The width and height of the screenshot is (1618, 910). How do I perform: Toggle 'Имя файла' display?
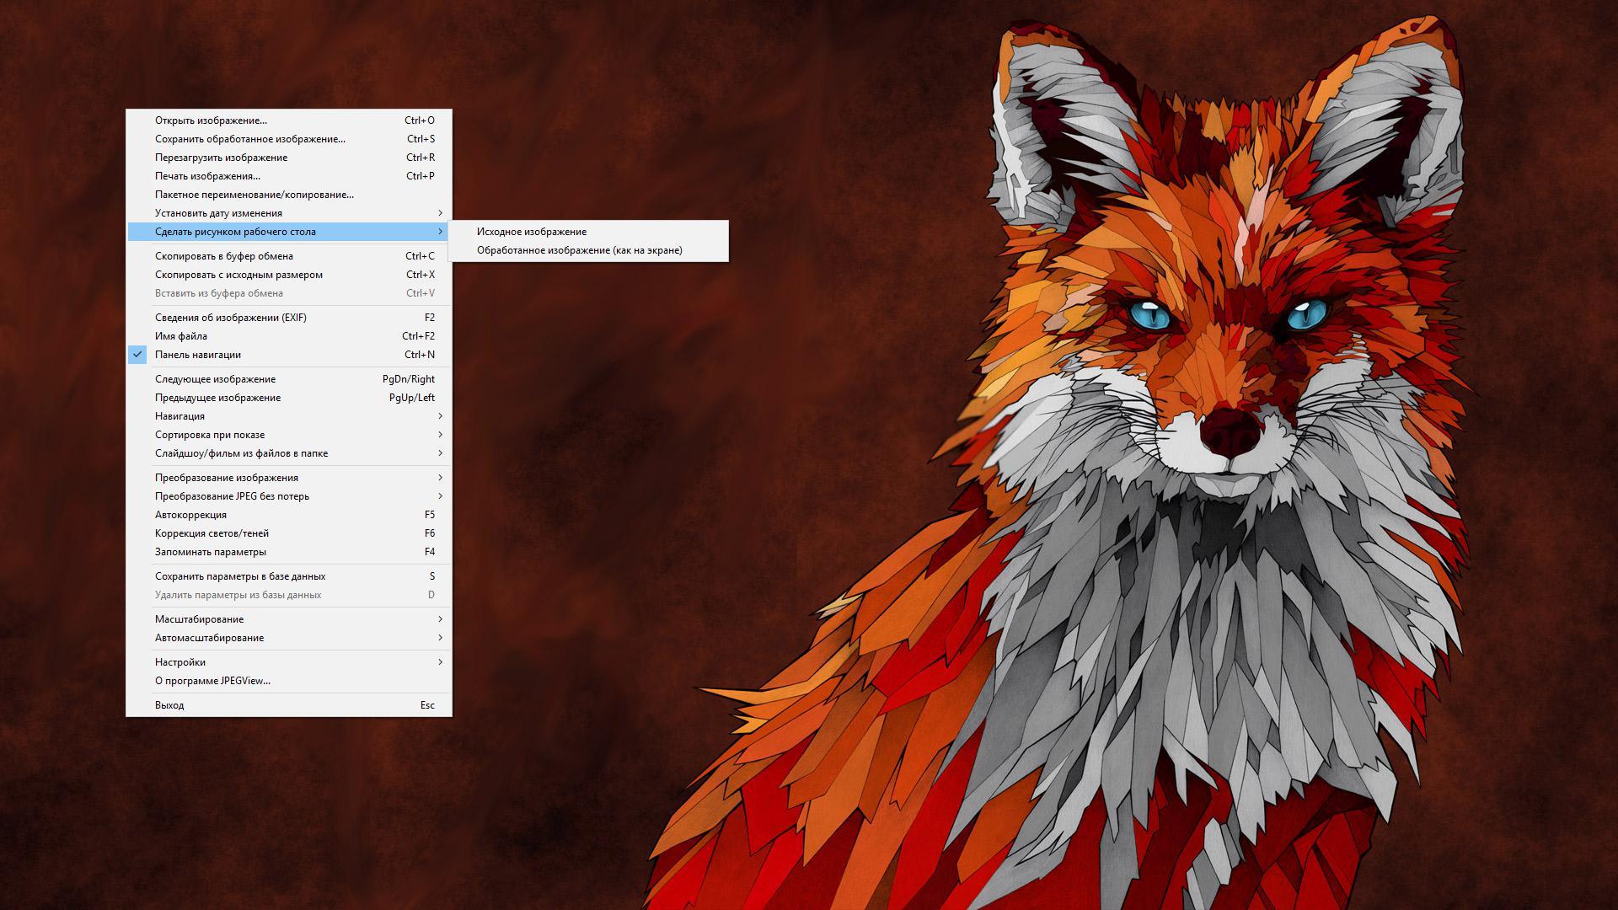[x=289, y=336]
